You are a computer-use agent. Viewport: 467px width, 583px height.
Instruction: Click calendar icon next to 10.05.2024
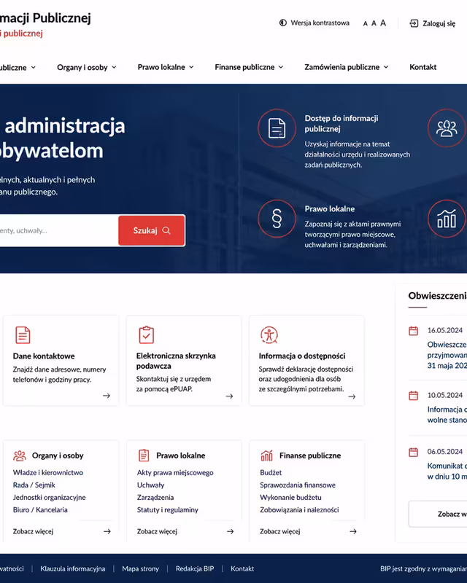tap(414, 395)
